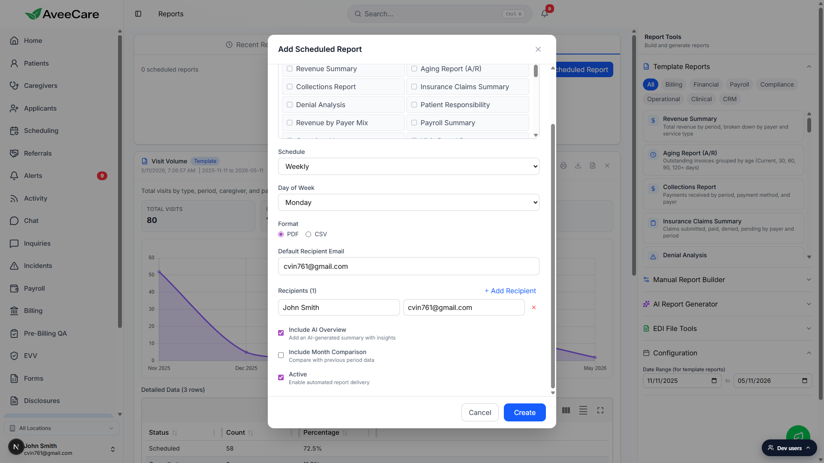Close the Add Scheduled Report dialog
824x463 pixels.
point(538,49)
